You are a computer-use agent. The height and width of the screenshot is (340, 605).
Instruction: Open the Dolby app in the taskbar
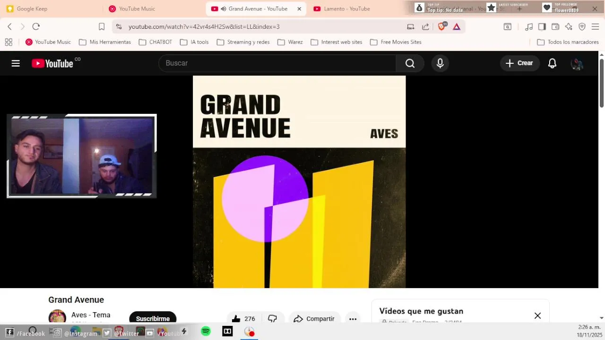click(227, 331)
